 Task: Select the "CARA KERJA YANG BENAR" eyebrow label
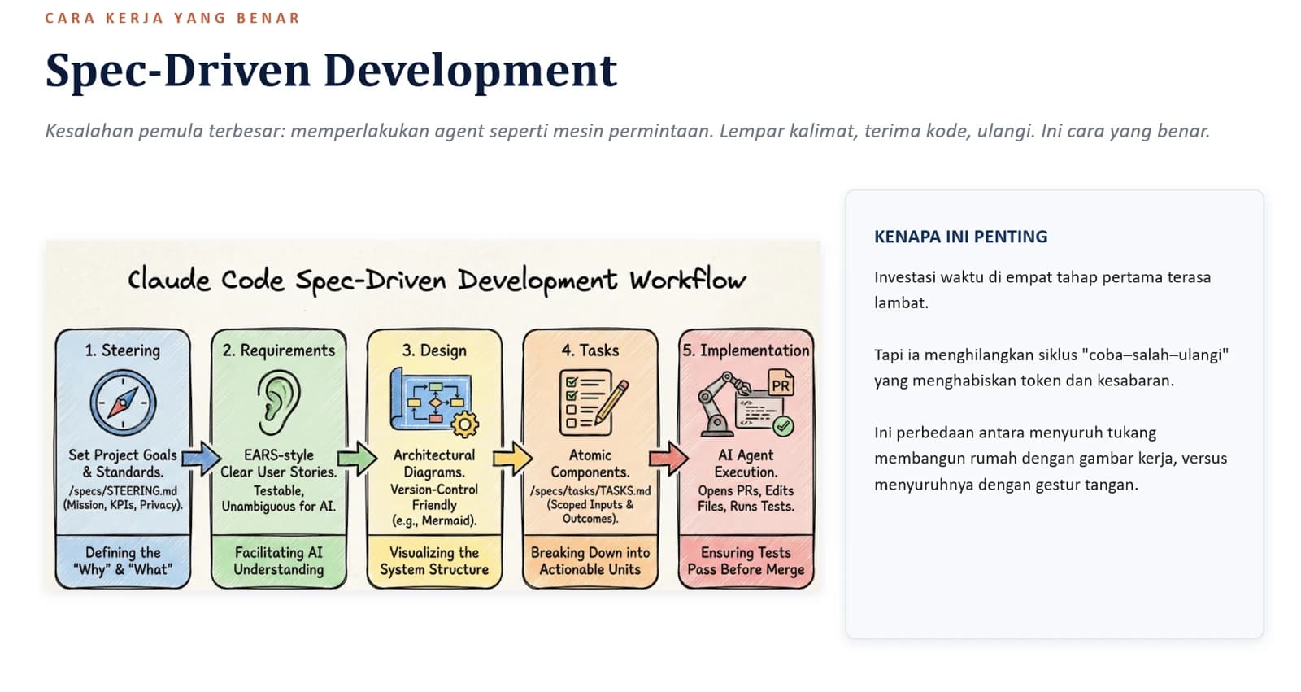point(172,18)
